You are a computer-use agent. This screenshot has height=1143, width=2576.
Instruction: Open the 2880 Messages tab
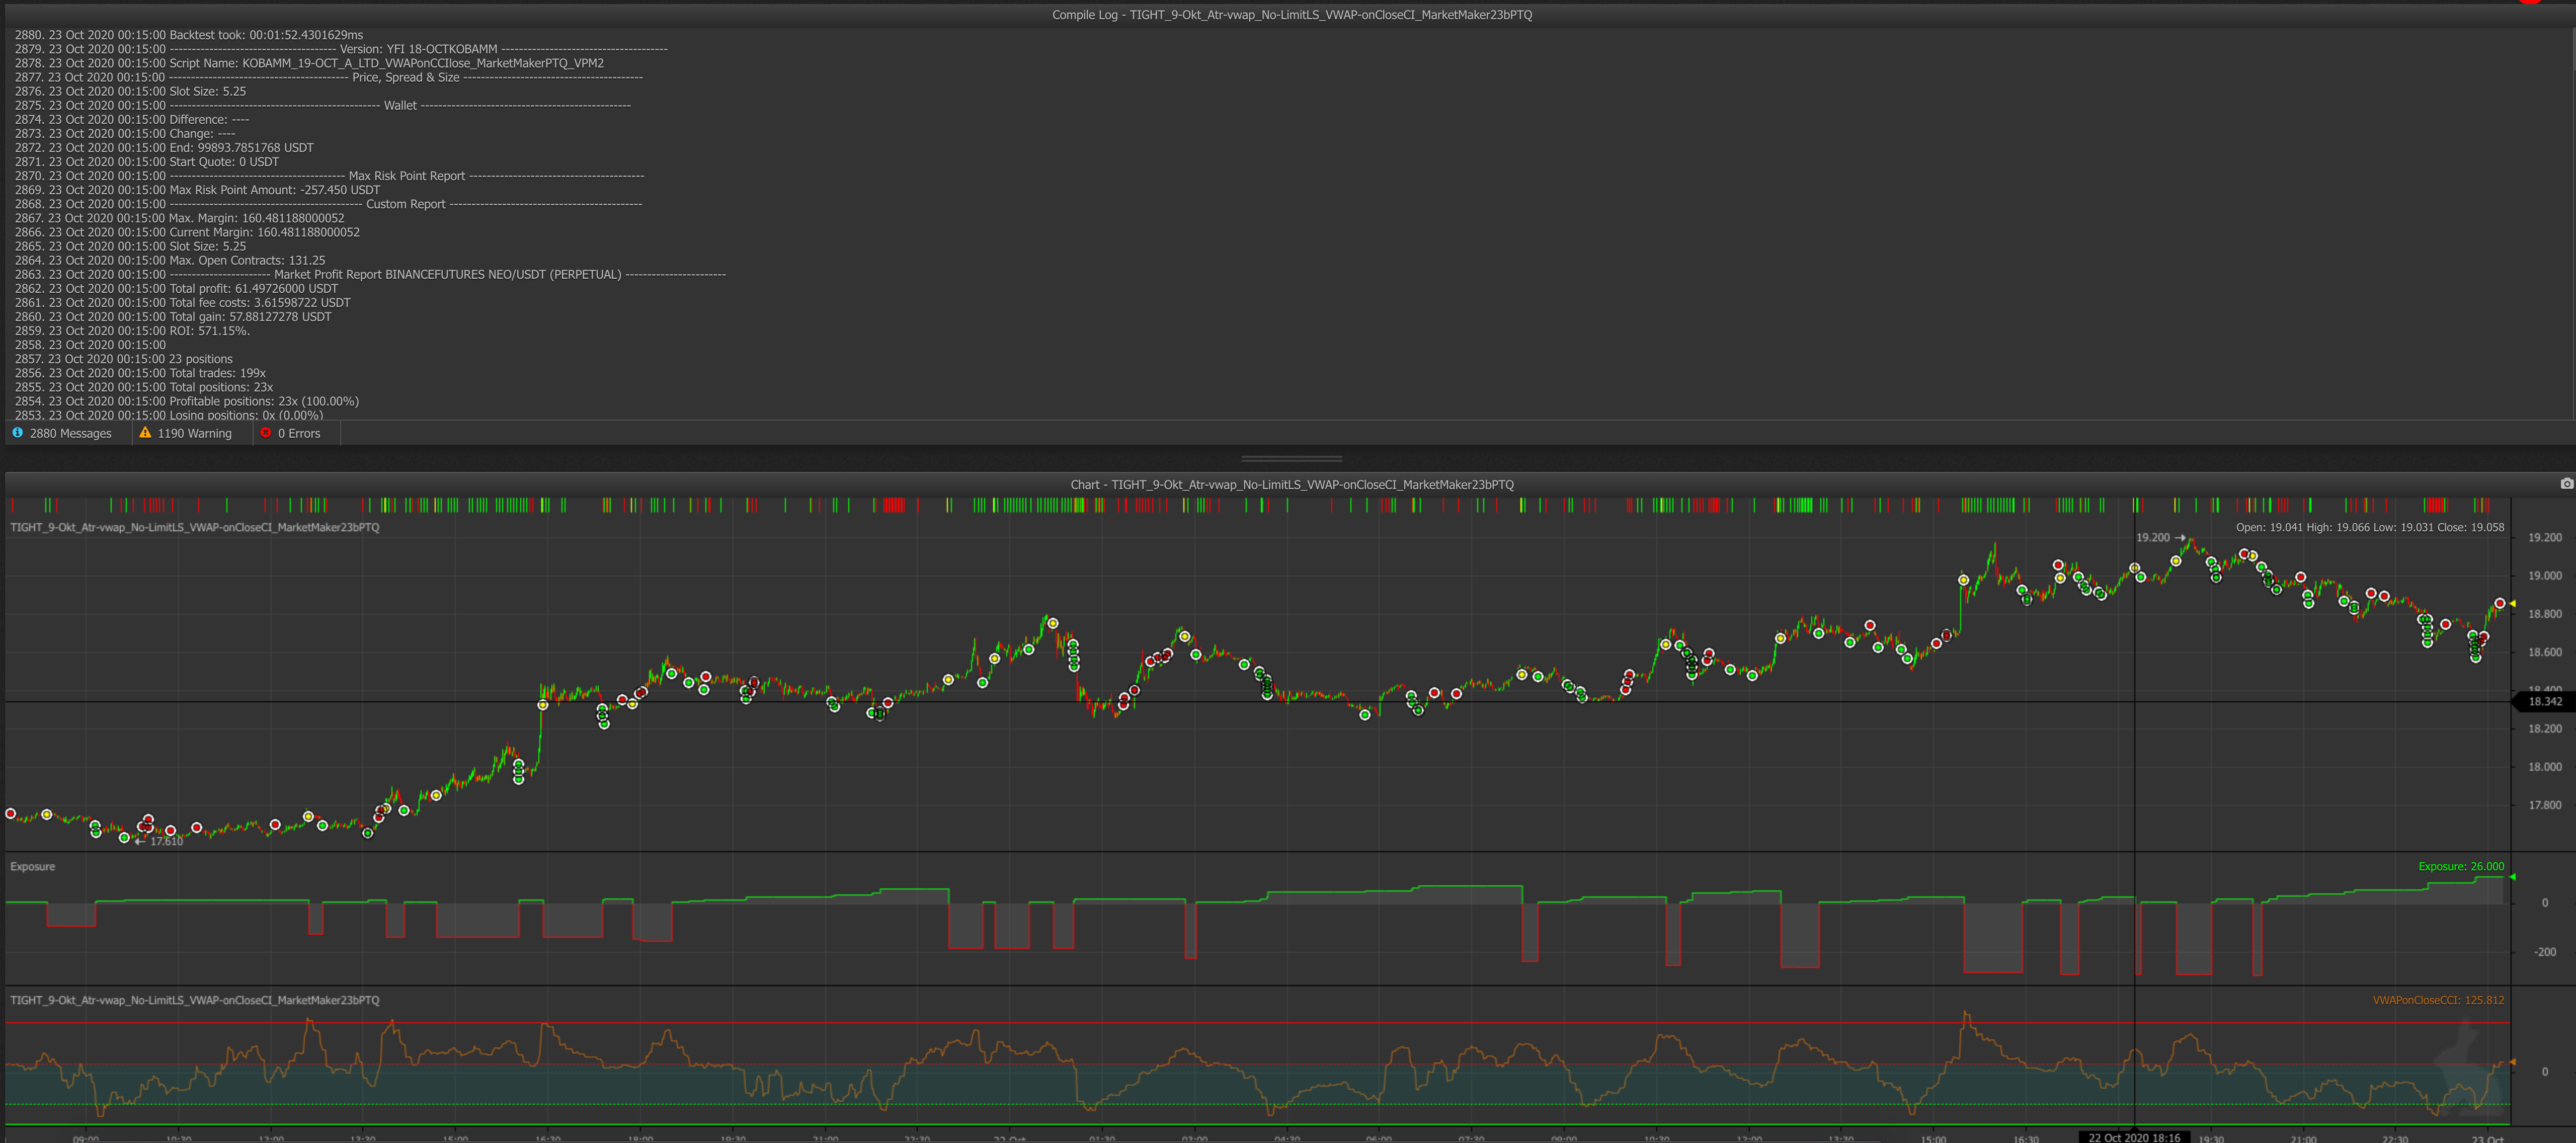(x=62, y=433)
